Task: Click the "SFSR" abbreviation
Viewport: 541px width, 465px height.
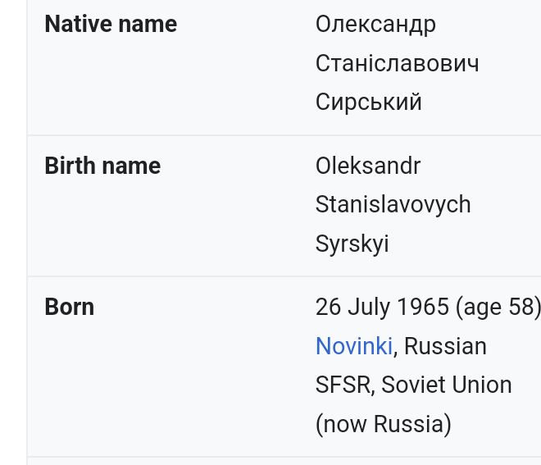Action: 343,385
